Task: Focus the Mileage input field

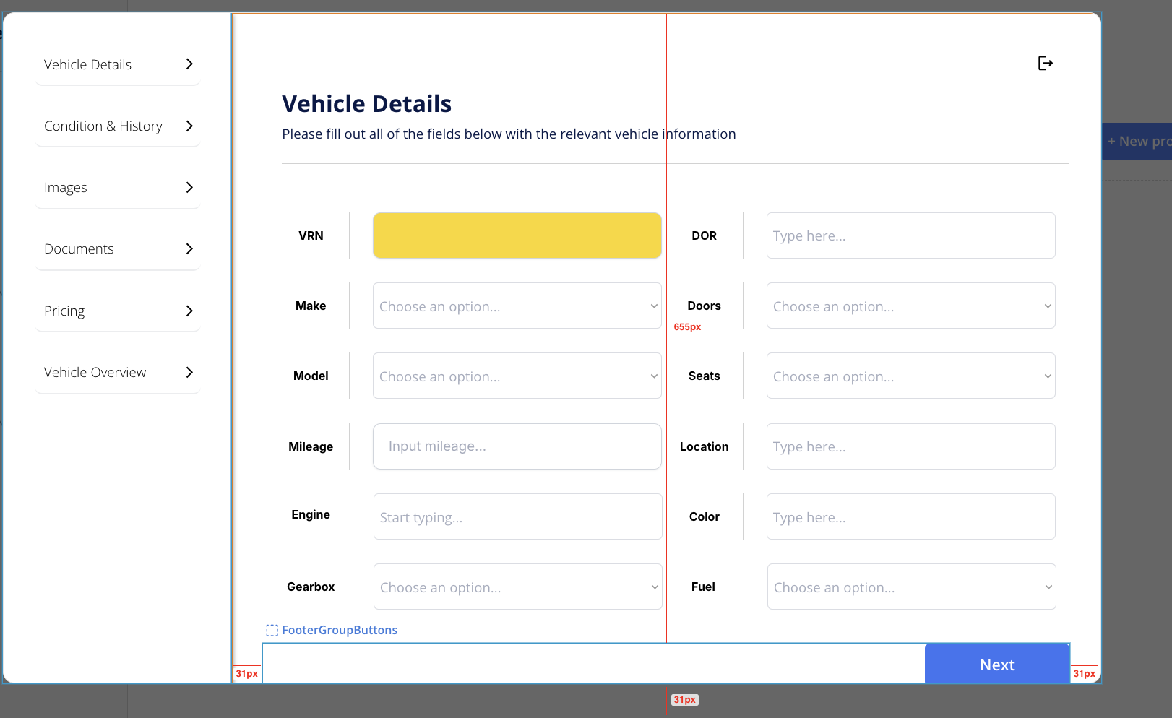Action: click(x=517, y=446)
